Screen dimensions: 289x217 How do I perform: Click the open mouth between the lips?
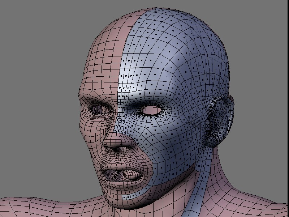coord(122,175)
